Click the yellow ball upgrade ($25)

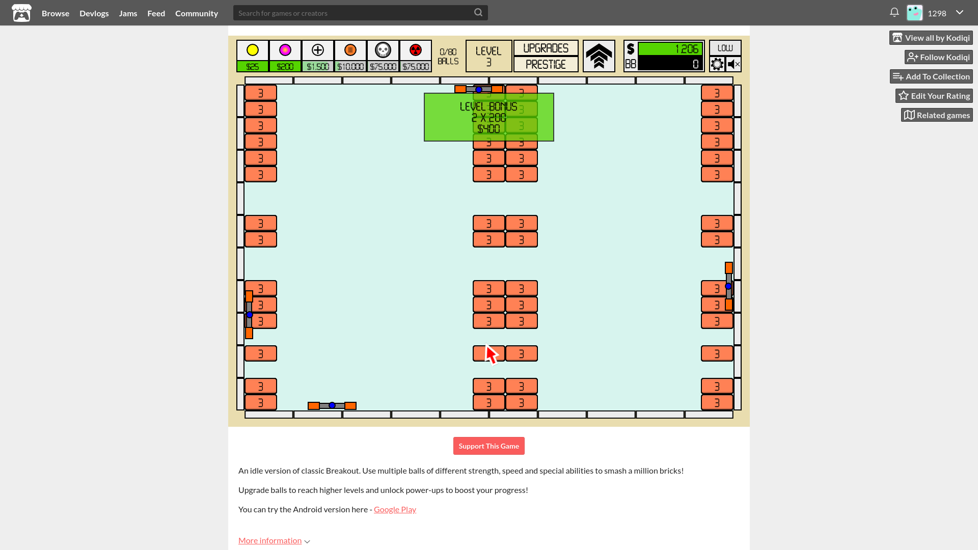pyautogui.click(x=253, y=56)
